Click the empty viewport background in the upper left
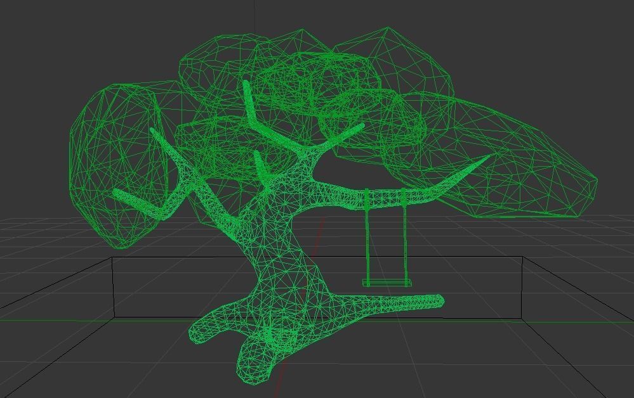The width and height of the screenshot is (634, 398). (x=38, y=38)
